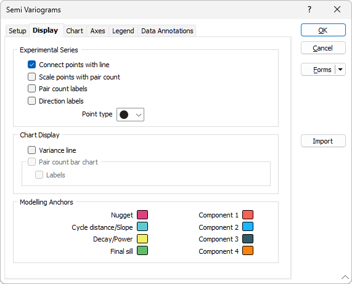
Task: Open the Data Annotations tab
Action: [167, 31]
